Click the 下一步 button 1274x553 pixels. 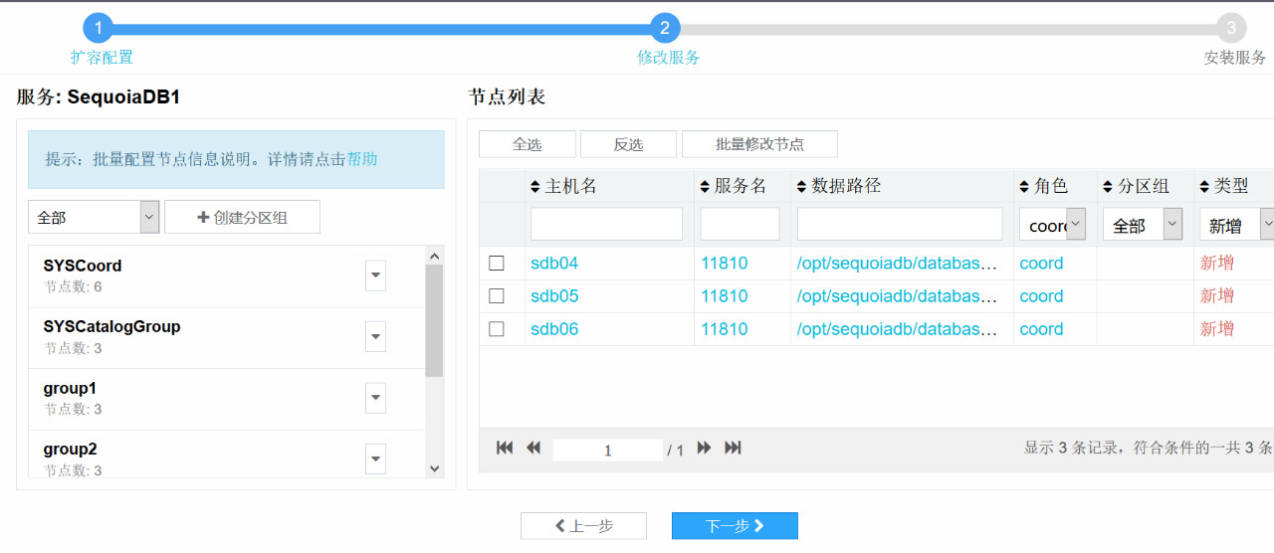[735, 526]
